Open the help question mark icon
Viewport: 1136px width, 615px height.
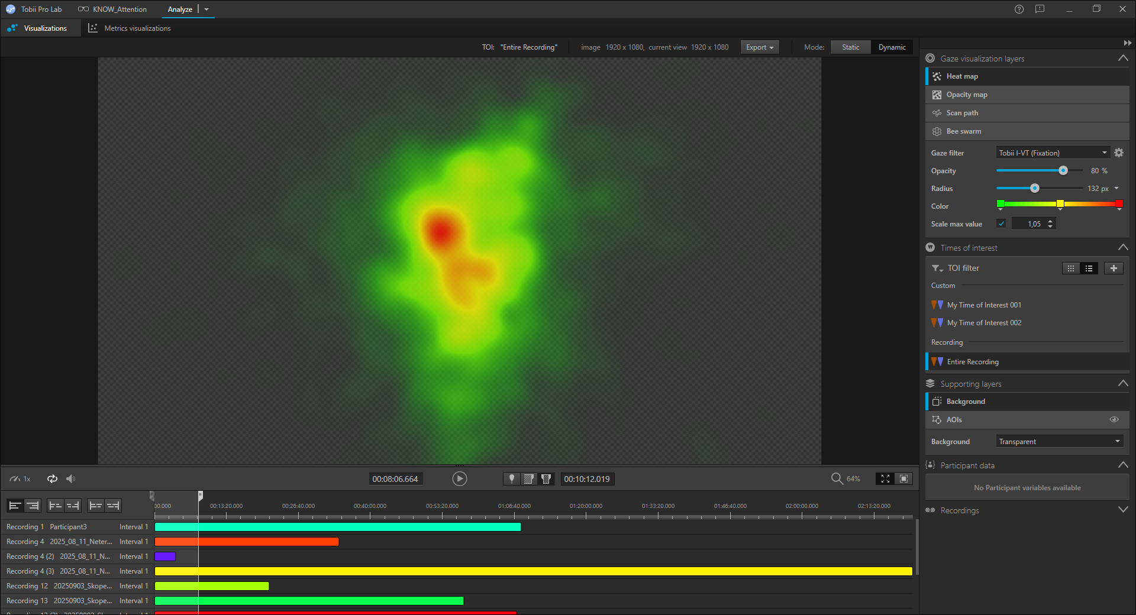coord(1019,9)
